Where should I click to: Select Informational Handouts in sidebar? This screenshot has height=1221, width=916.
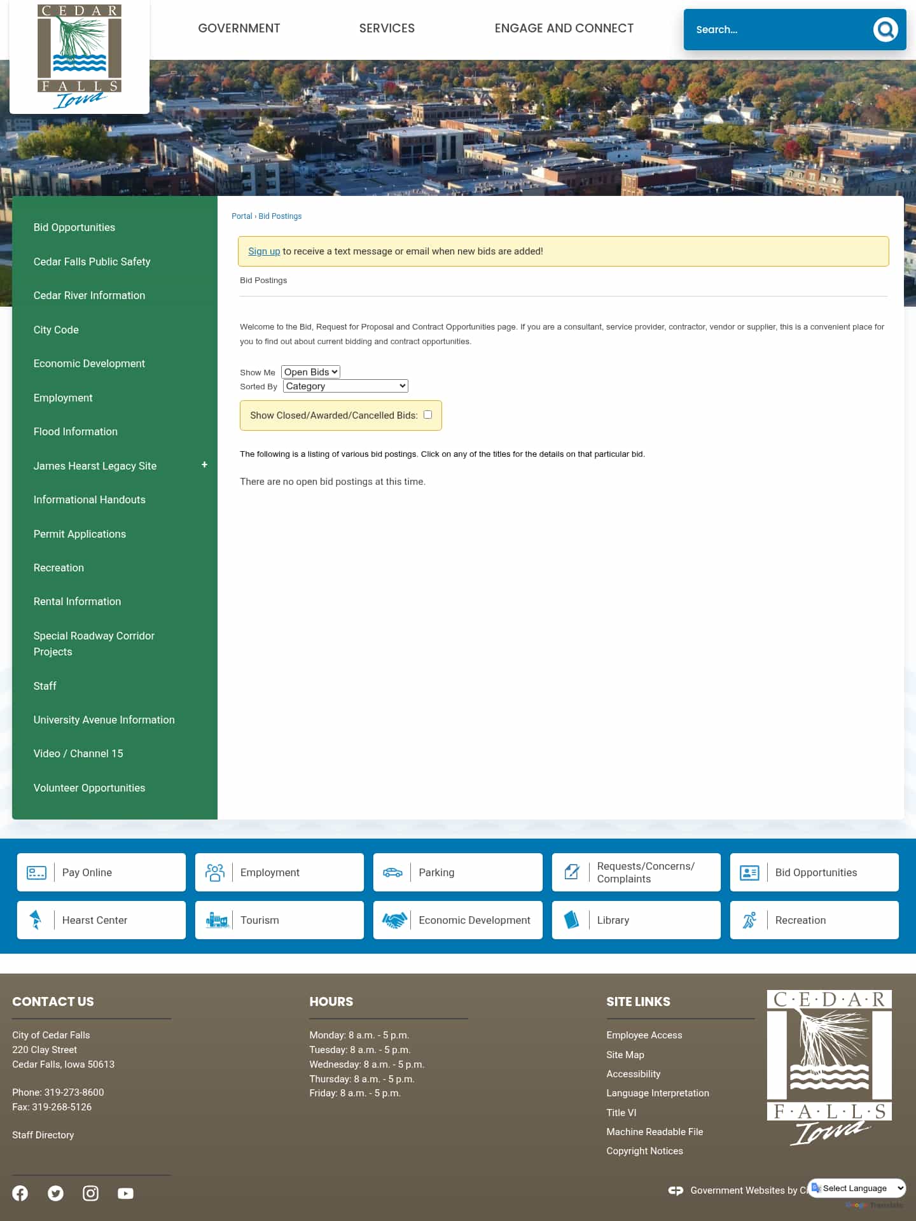click(89, 499)
